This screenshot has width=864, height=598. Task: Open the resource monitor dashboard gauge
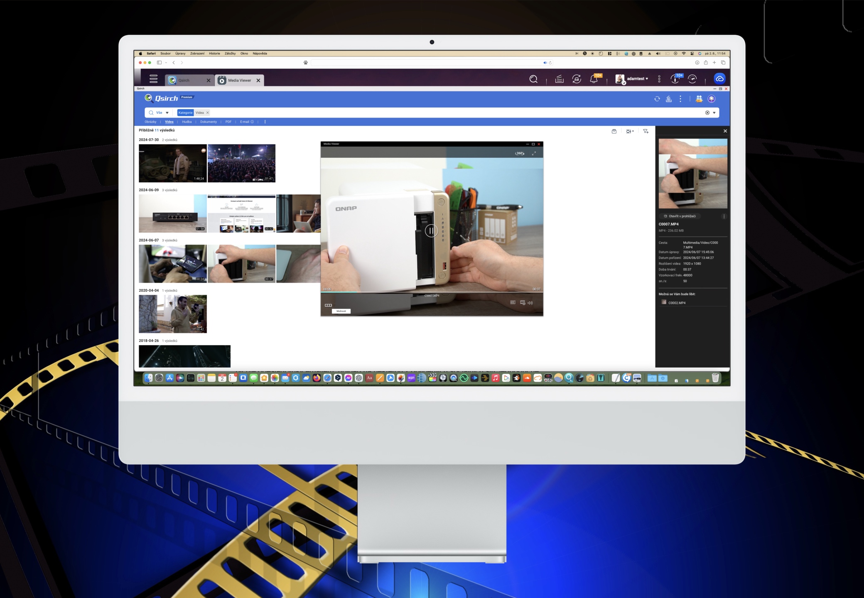point(692,79)
